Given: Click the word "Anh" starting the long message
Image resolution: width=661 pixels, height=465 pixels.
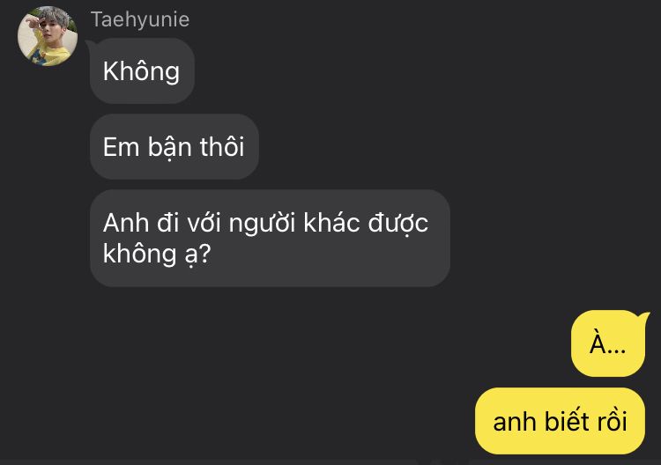Looking at the screenshot, I should coord(126,223).
